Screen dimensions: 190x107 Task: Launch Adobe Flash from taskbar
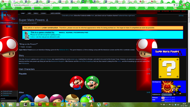tap(40, 105)
